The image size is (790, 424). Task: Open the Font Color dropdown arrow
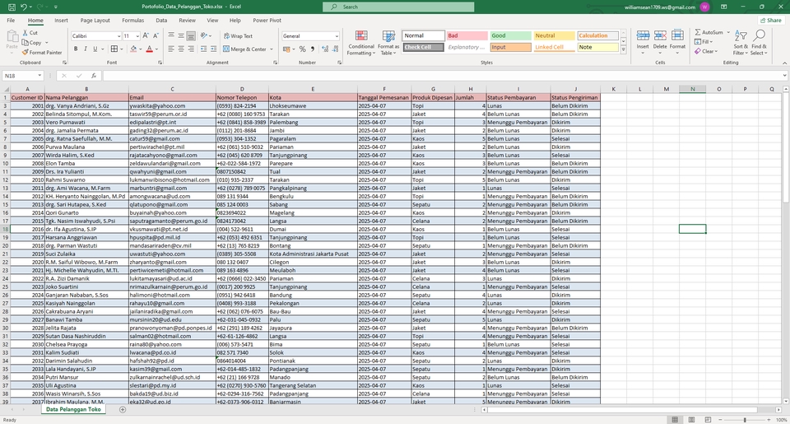(156, 49)
